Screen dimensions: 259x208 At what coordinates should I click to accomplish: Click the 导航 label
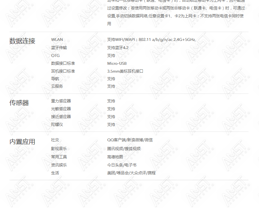click(x=55, y=79)
